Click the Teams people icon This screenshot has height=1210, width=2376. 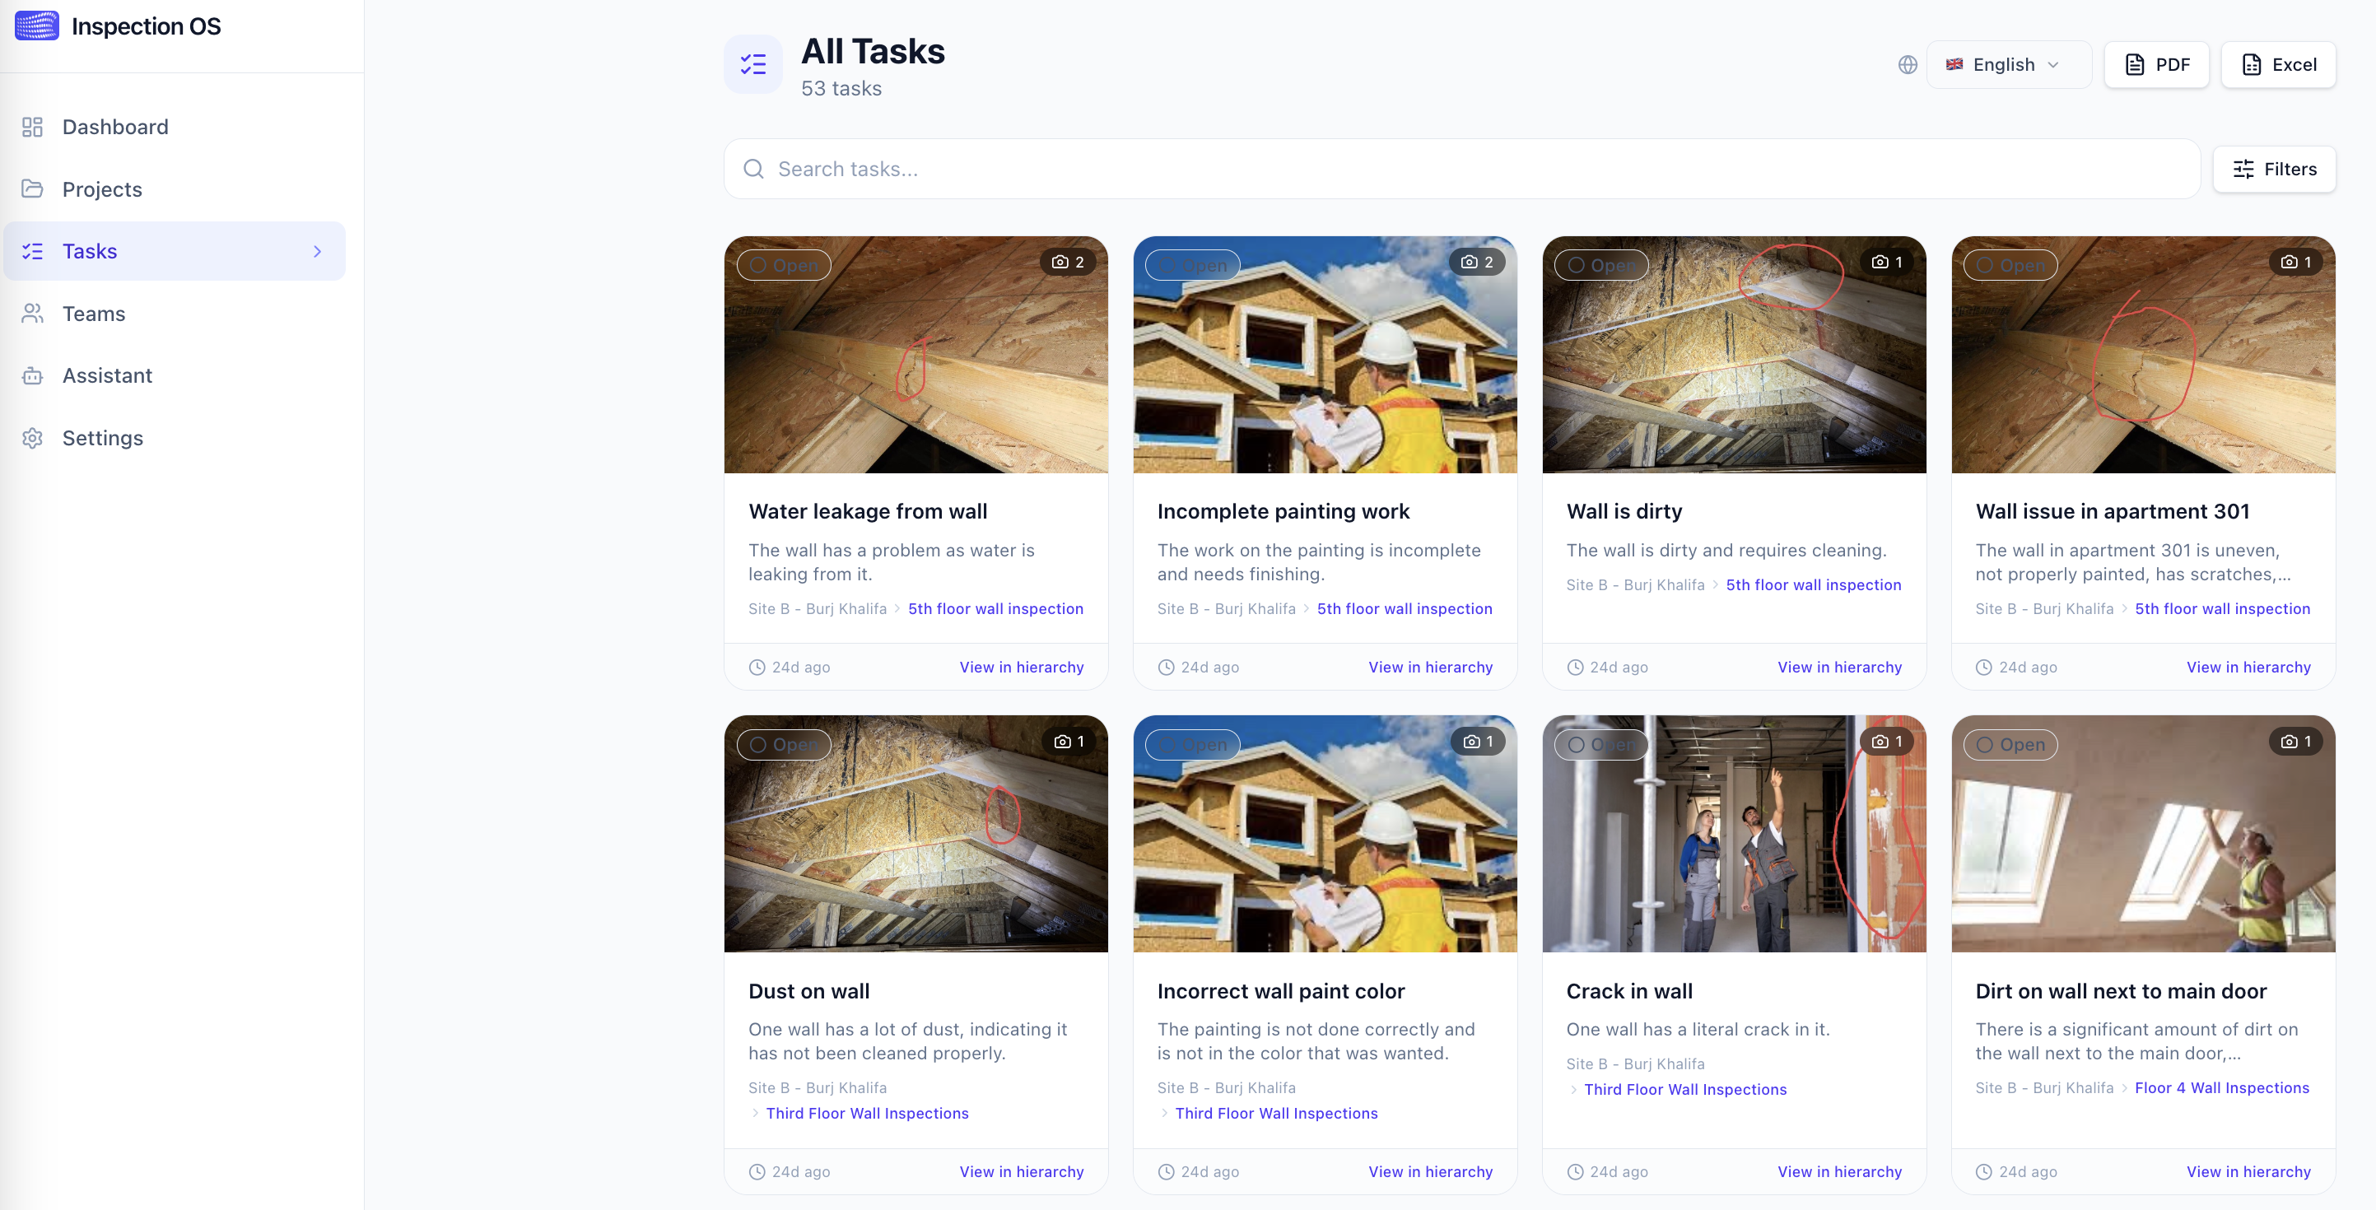[32, 314]
